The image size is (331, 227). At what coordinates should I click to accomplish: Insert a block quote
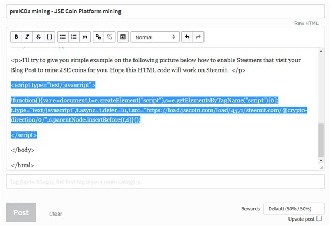coord(85,37)
